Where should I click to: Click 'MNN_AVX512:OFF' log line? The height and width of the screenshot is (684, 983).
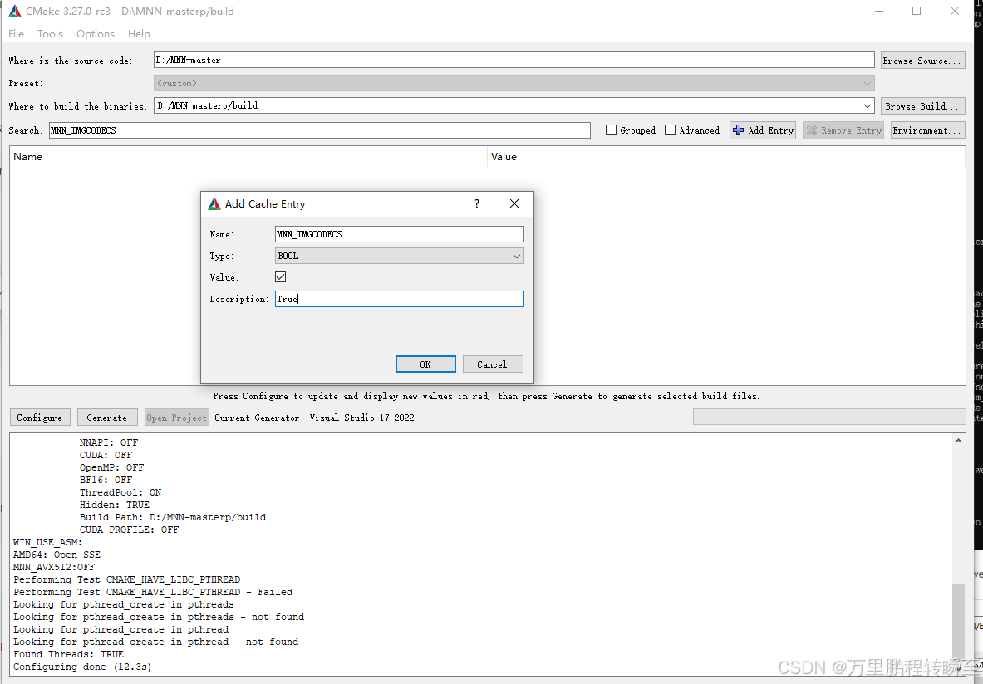pyautogui.click(x=55, y=567)
